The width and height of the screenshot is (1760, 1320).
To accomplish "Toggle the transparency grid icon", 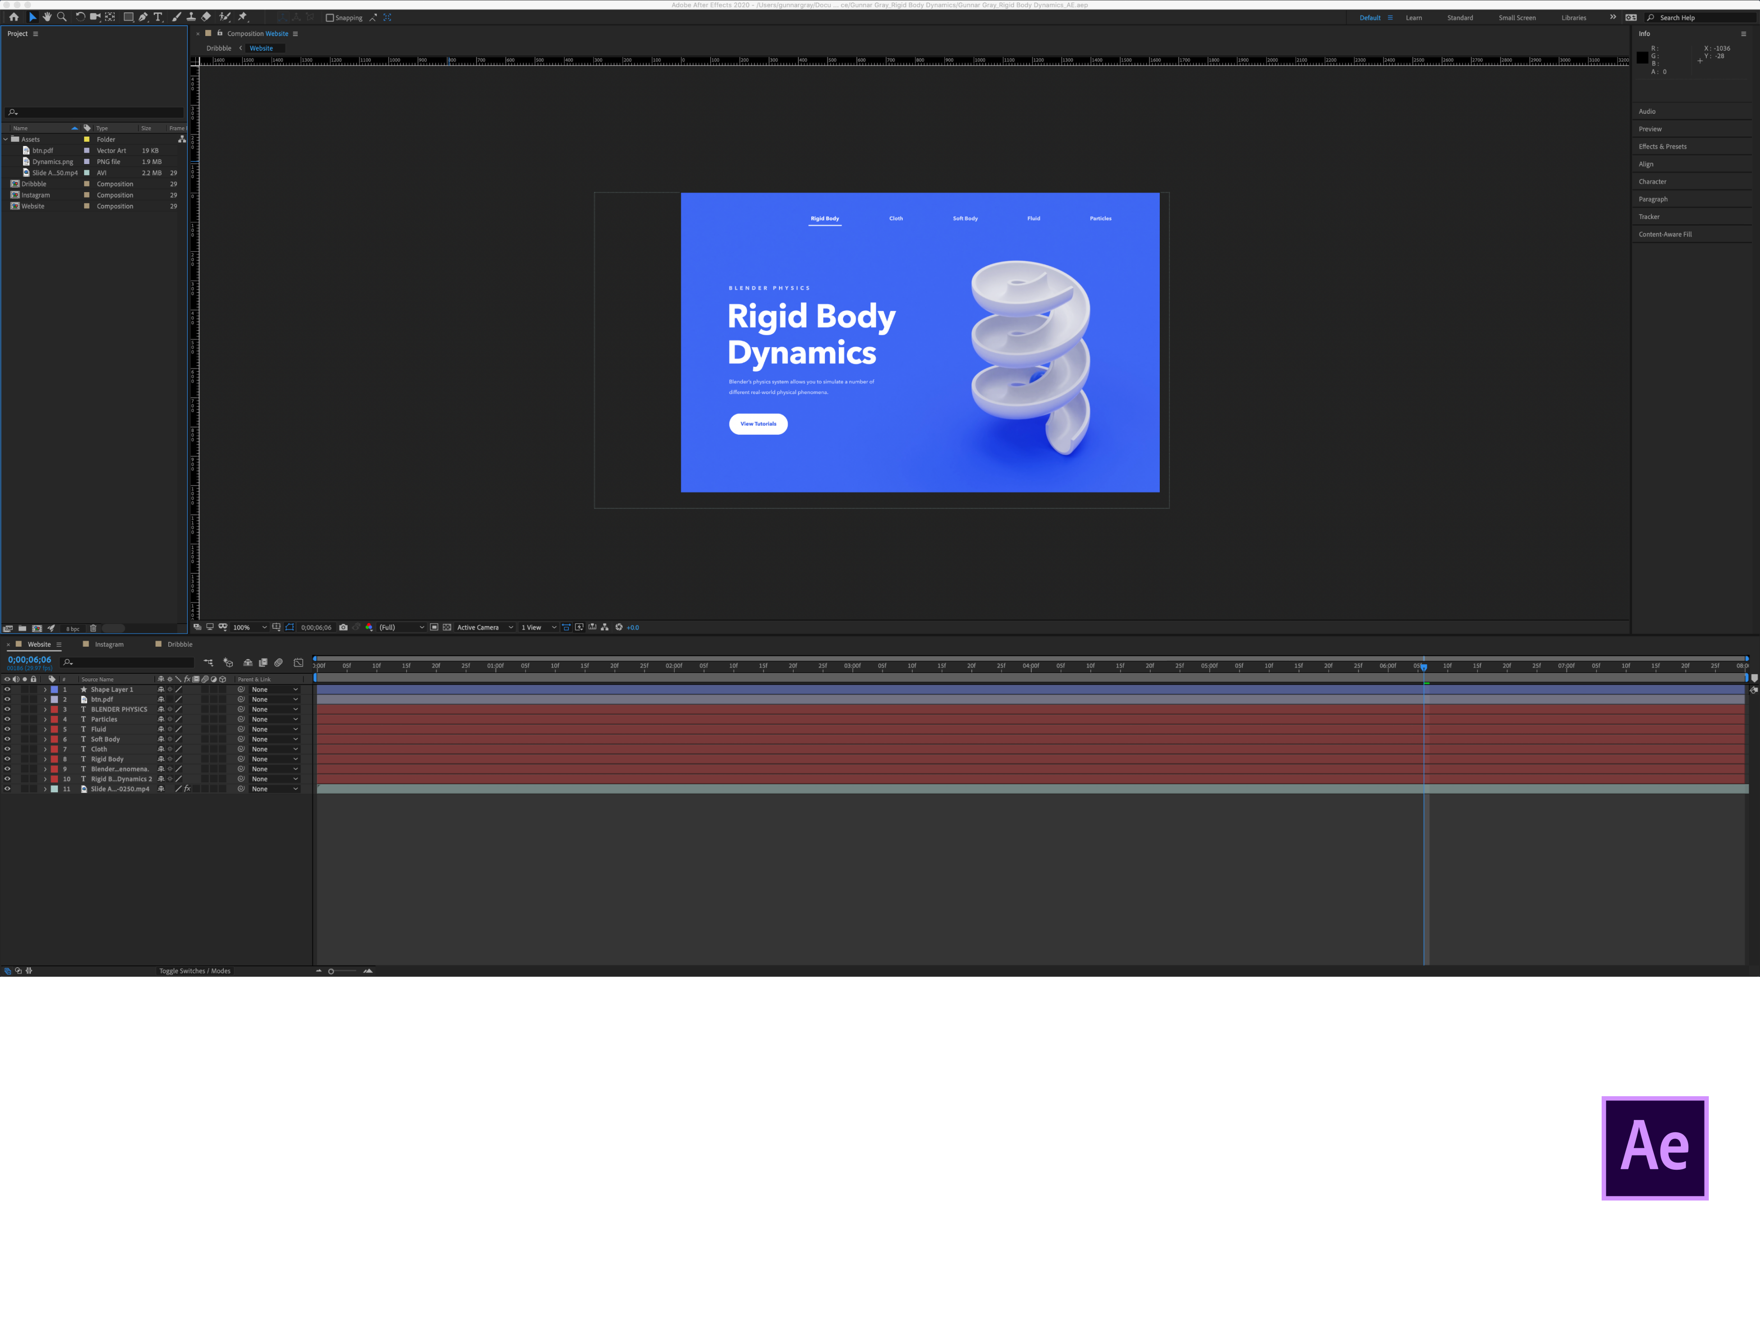I will (x=447, y=627).
